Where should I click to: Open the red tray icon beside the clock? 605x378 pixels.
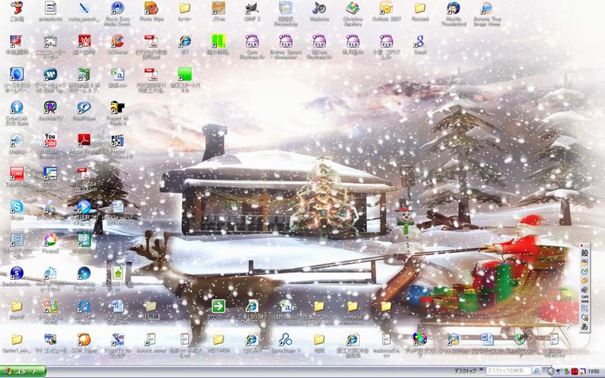pyautogui.click(x=575, y=372)
